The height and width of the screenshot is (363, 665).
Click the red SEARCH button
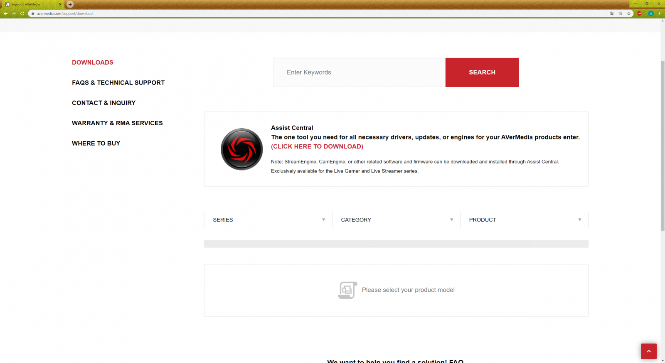coord(482,72)
